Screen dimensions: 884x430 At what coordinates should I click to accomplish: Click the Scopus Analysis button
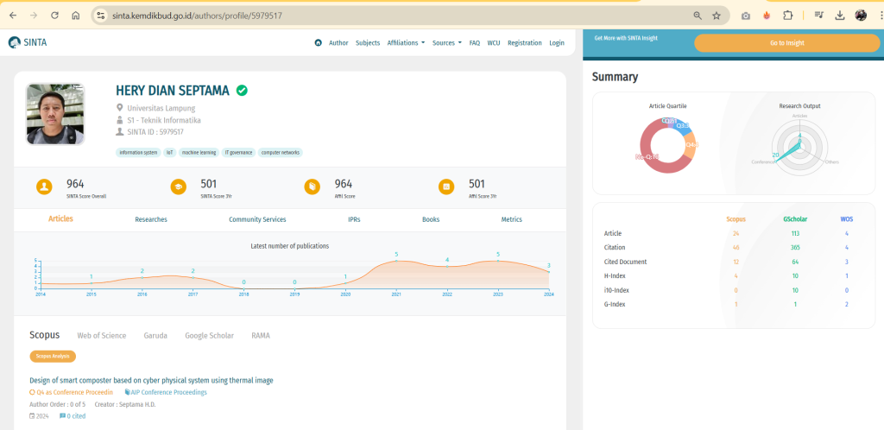[x=53, y=356]
